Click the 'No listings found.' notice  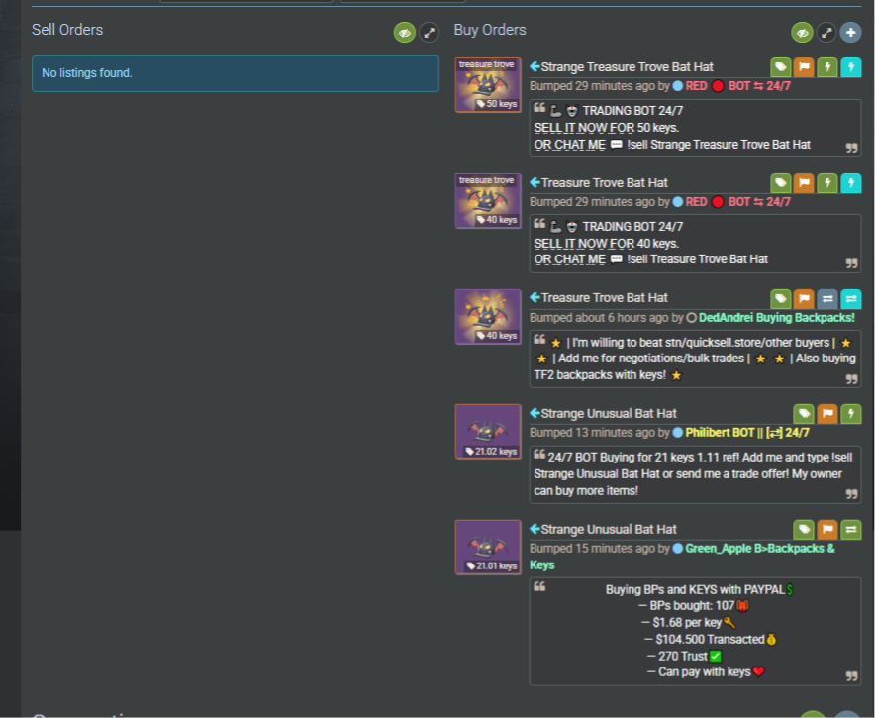236,73
